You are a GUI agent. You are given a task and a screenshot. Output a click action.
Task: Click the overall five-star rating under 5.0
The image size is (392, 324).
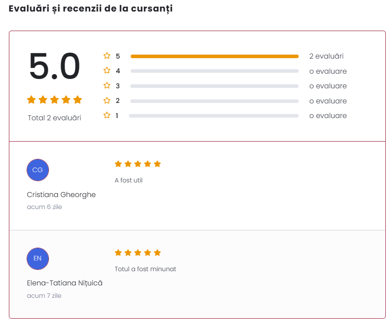click(x=55, y=100)
